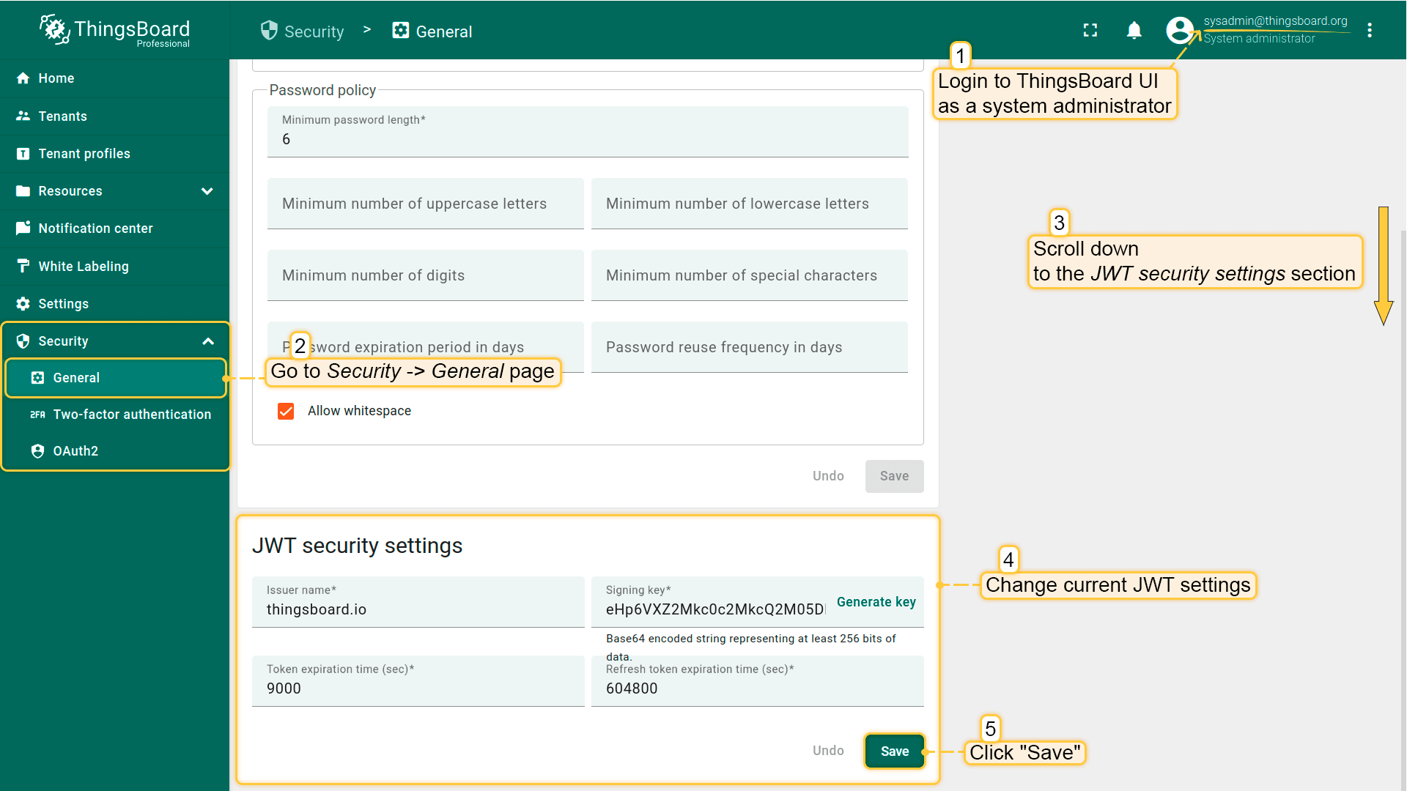Click the Tenants people icon
This screenshot has width=1407, height=791.
[x=23, y=116]
